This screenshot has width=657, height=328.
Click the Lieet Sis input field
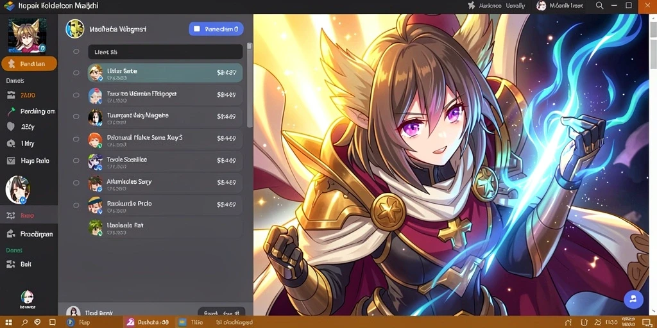coord(166,52)
